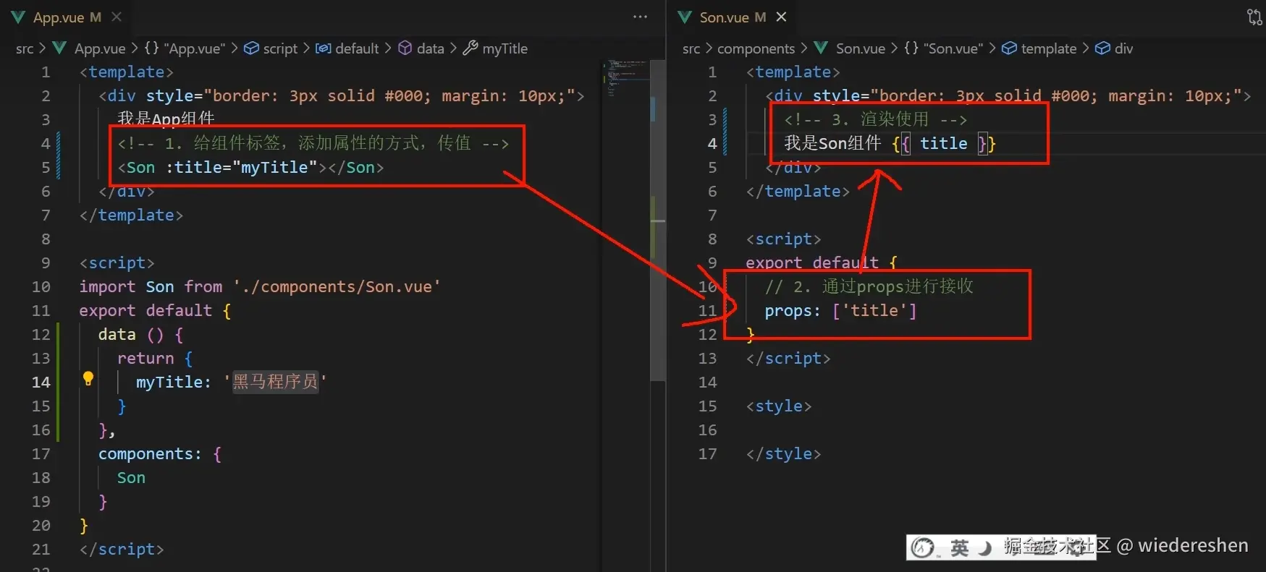Select 'components' in the Son.vue breadcrumb
Viewport: 1266px width, 572px height.
point(756,48)
